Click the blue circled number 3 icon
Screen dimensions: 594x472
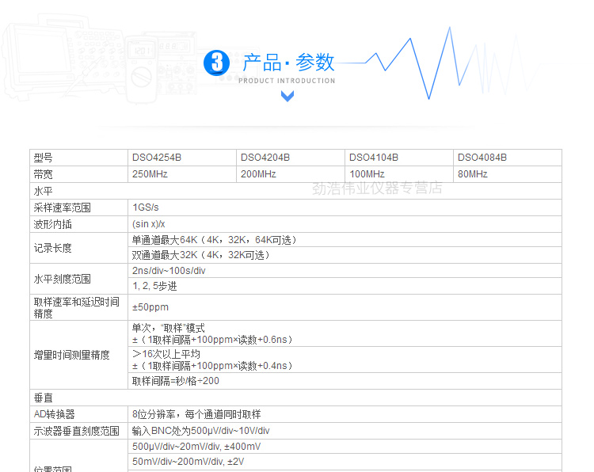(216, 63)
